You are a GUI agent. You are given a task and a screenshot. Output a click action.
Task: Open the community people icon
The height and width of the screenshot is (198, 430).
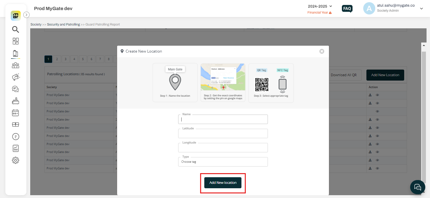[x=15, y=65]
